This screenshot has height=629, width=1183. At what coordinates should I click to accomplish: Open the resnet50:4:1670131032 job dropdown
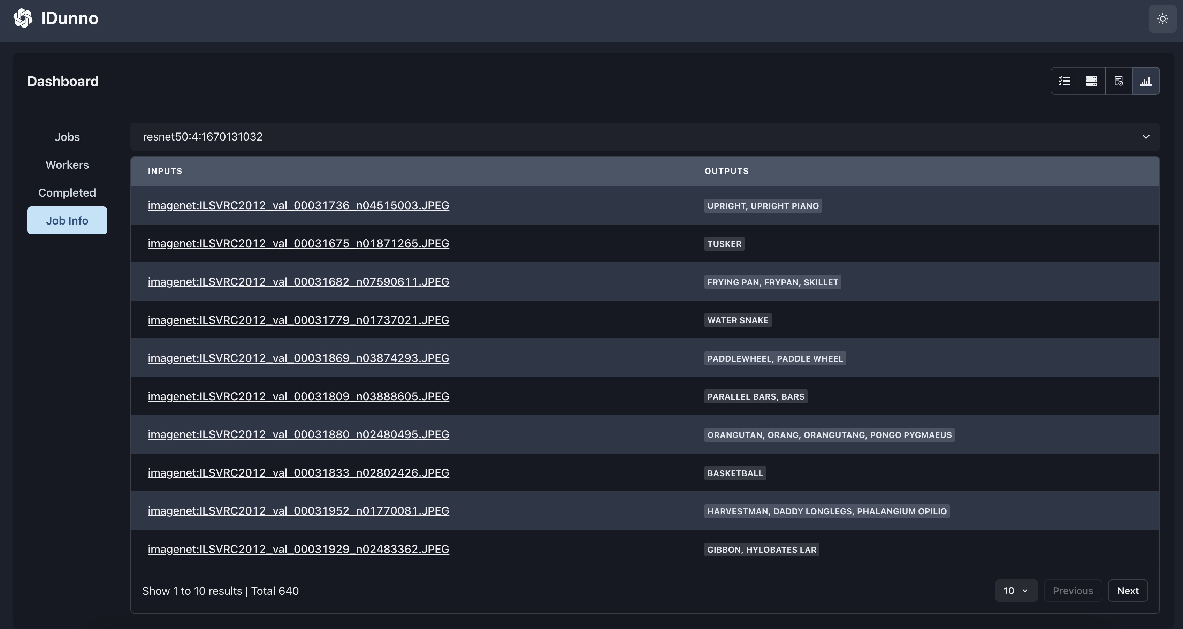coord(645,137)
